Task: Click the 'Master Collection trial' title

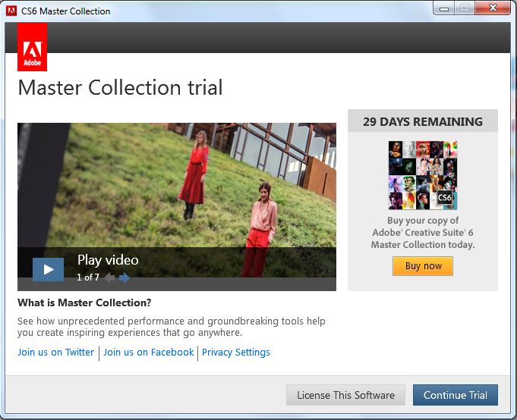Action: 121,87
